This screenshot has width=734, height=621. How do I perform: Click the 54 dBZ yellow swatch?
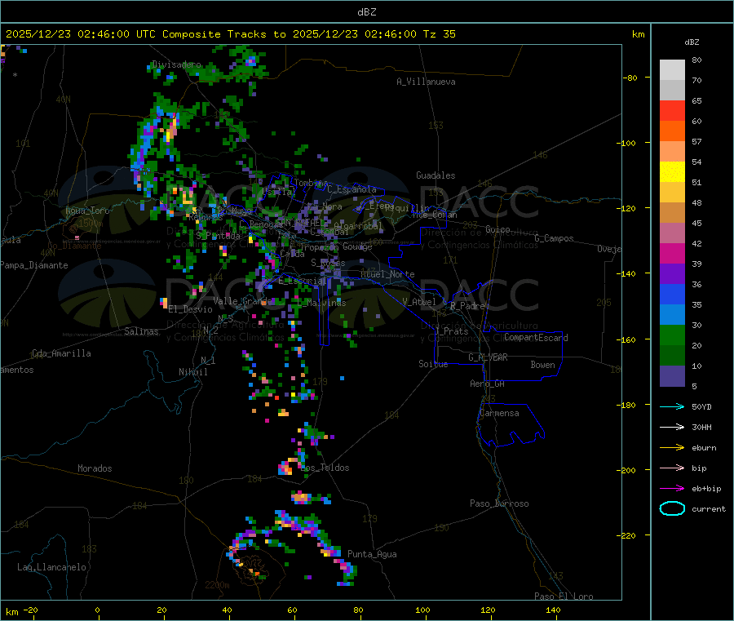point(672,171)
